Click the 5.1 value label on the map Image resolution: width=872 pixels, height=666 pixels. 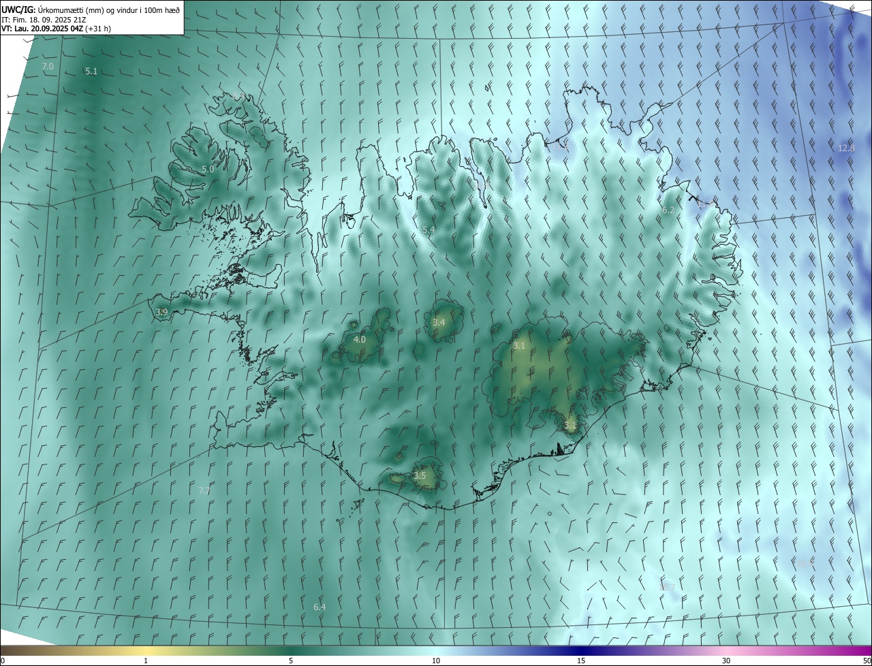[x=91, y=71]
